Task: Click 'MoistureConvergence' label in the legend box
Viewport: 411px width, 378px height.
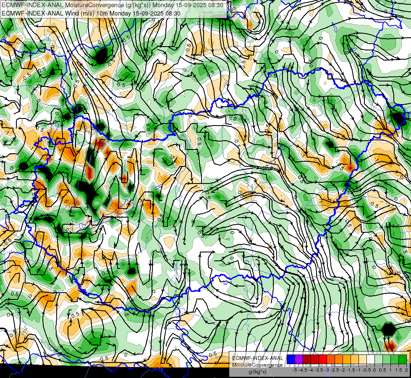Action: (257, 365)
